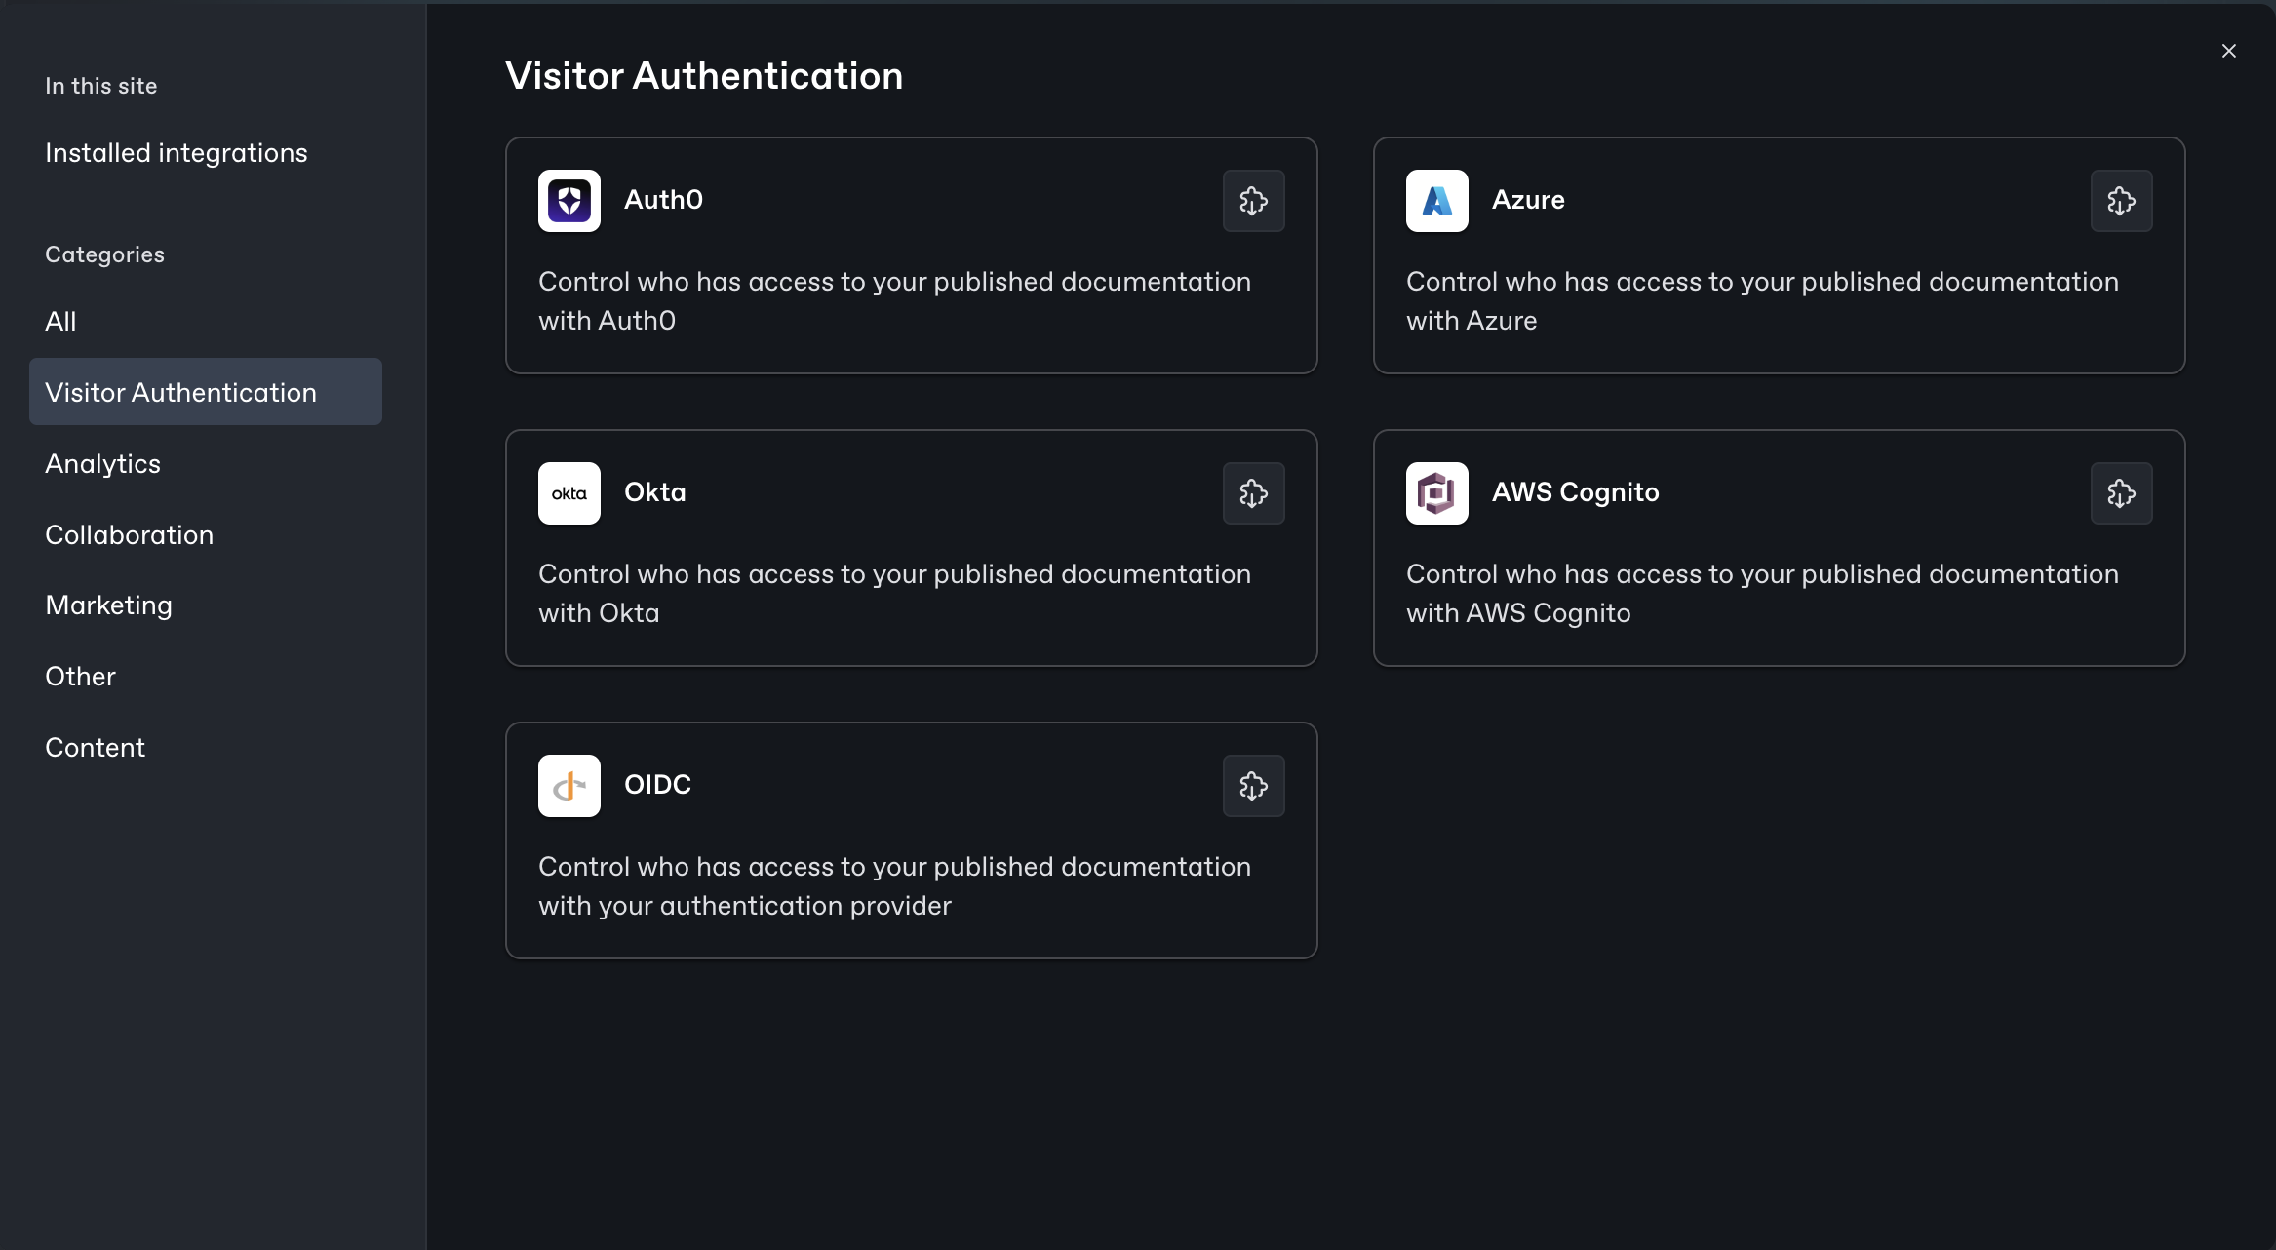Open Installed integrations in sidebar
The height and width of the screenshot is (1250, 2276).
(x=177, y=153)
